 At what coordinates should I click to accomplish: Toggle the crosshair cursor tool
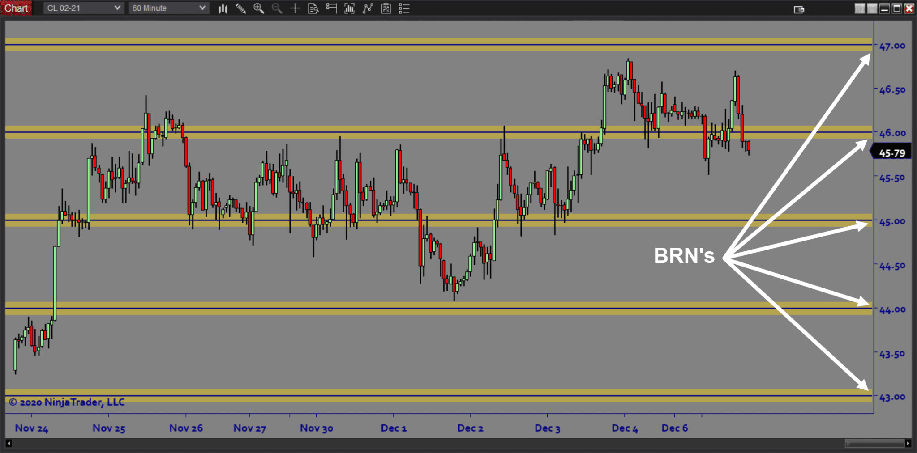(x=295, y=8)
